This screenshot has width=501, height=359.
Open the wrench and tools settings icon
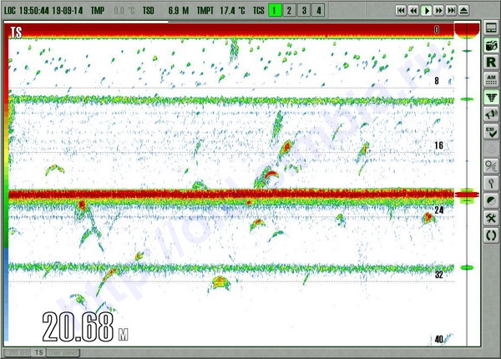click(492, 218)
